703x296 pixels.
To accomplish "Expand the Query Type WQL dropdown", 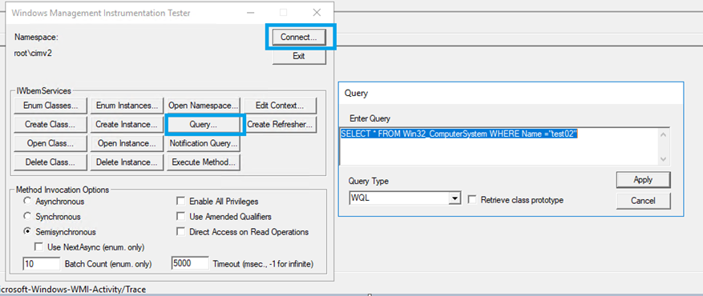I will (x=455, y=198).
